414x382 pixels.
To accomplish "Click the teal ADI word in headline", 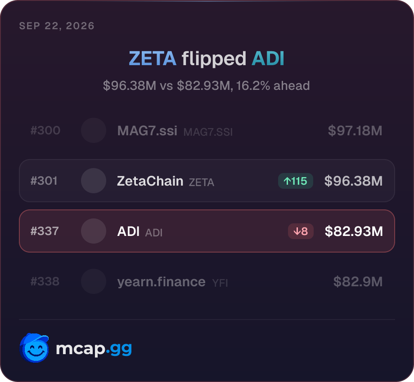I will (x=268, y=58).
